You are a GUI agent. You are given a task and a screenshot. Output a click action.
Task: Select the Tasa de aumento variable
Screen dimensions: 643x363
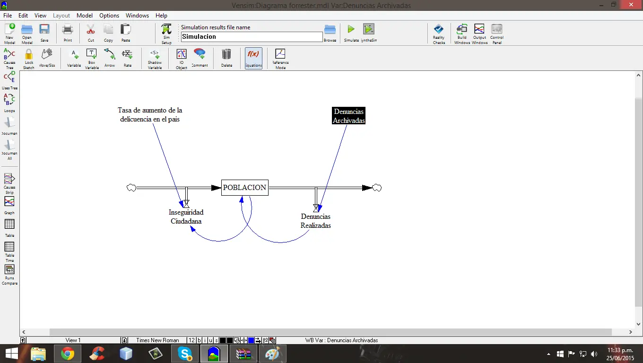150,115
